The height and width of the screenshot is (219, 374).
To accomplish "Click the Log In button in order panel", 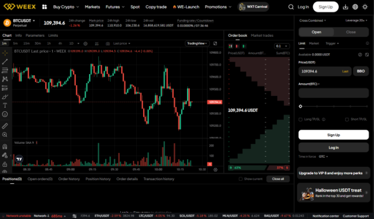I will (x=334, y=148).
